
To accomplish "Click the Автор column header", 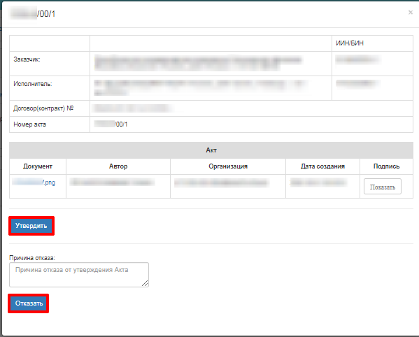I will click(118, 166).
